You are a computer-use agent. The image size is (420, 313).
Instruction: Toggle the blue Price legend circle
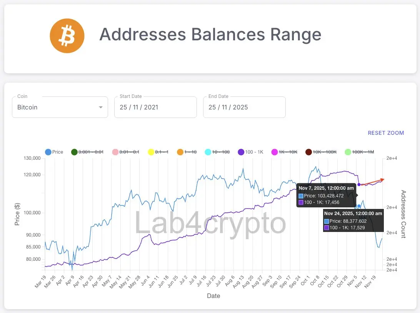pyautogui.click(x=48, y=152)
